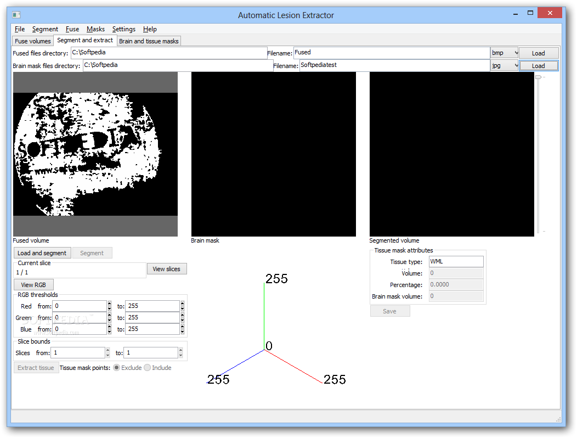Increase the Blue from value
Screen dimensions: 577x438
(110, 327)
